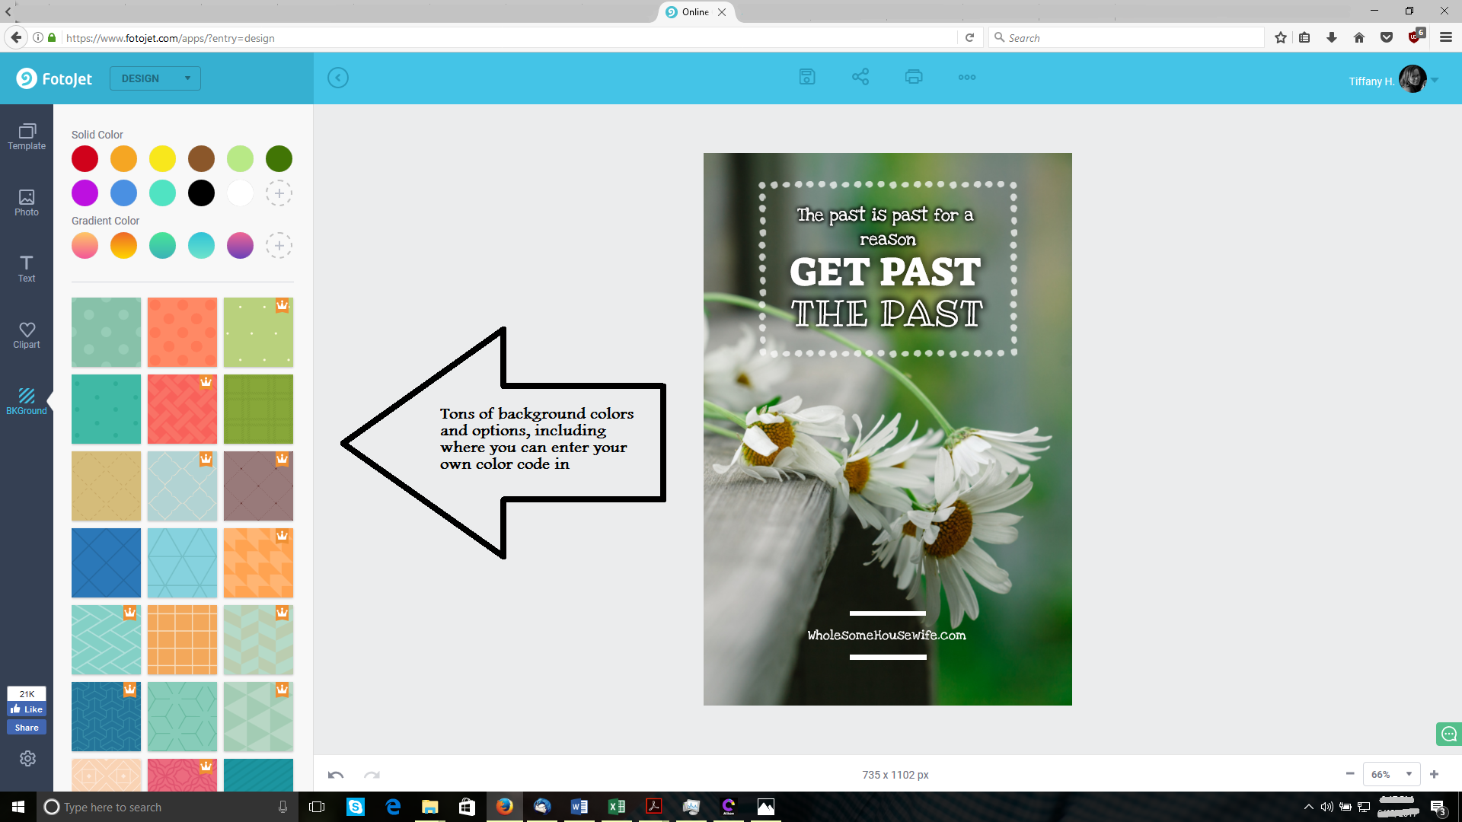
Task: Click the Facebook Like button
Action: 27,709
